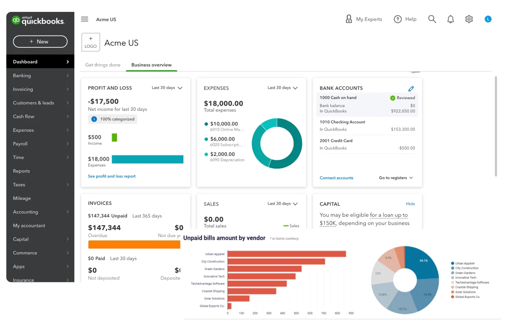Screen dimensions: 507x322
Task: Open the Profit and Loss period dropdown
Action: (x=167, y=88)
